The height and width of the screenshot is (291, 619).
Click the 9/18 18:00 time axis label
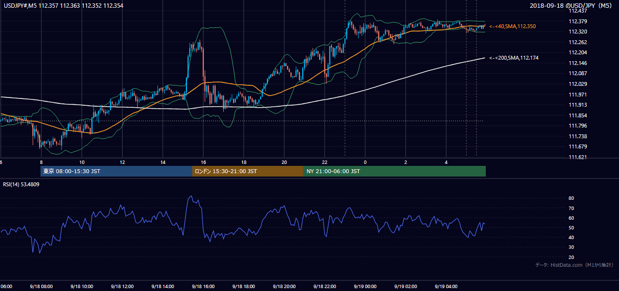coord(243,286)
